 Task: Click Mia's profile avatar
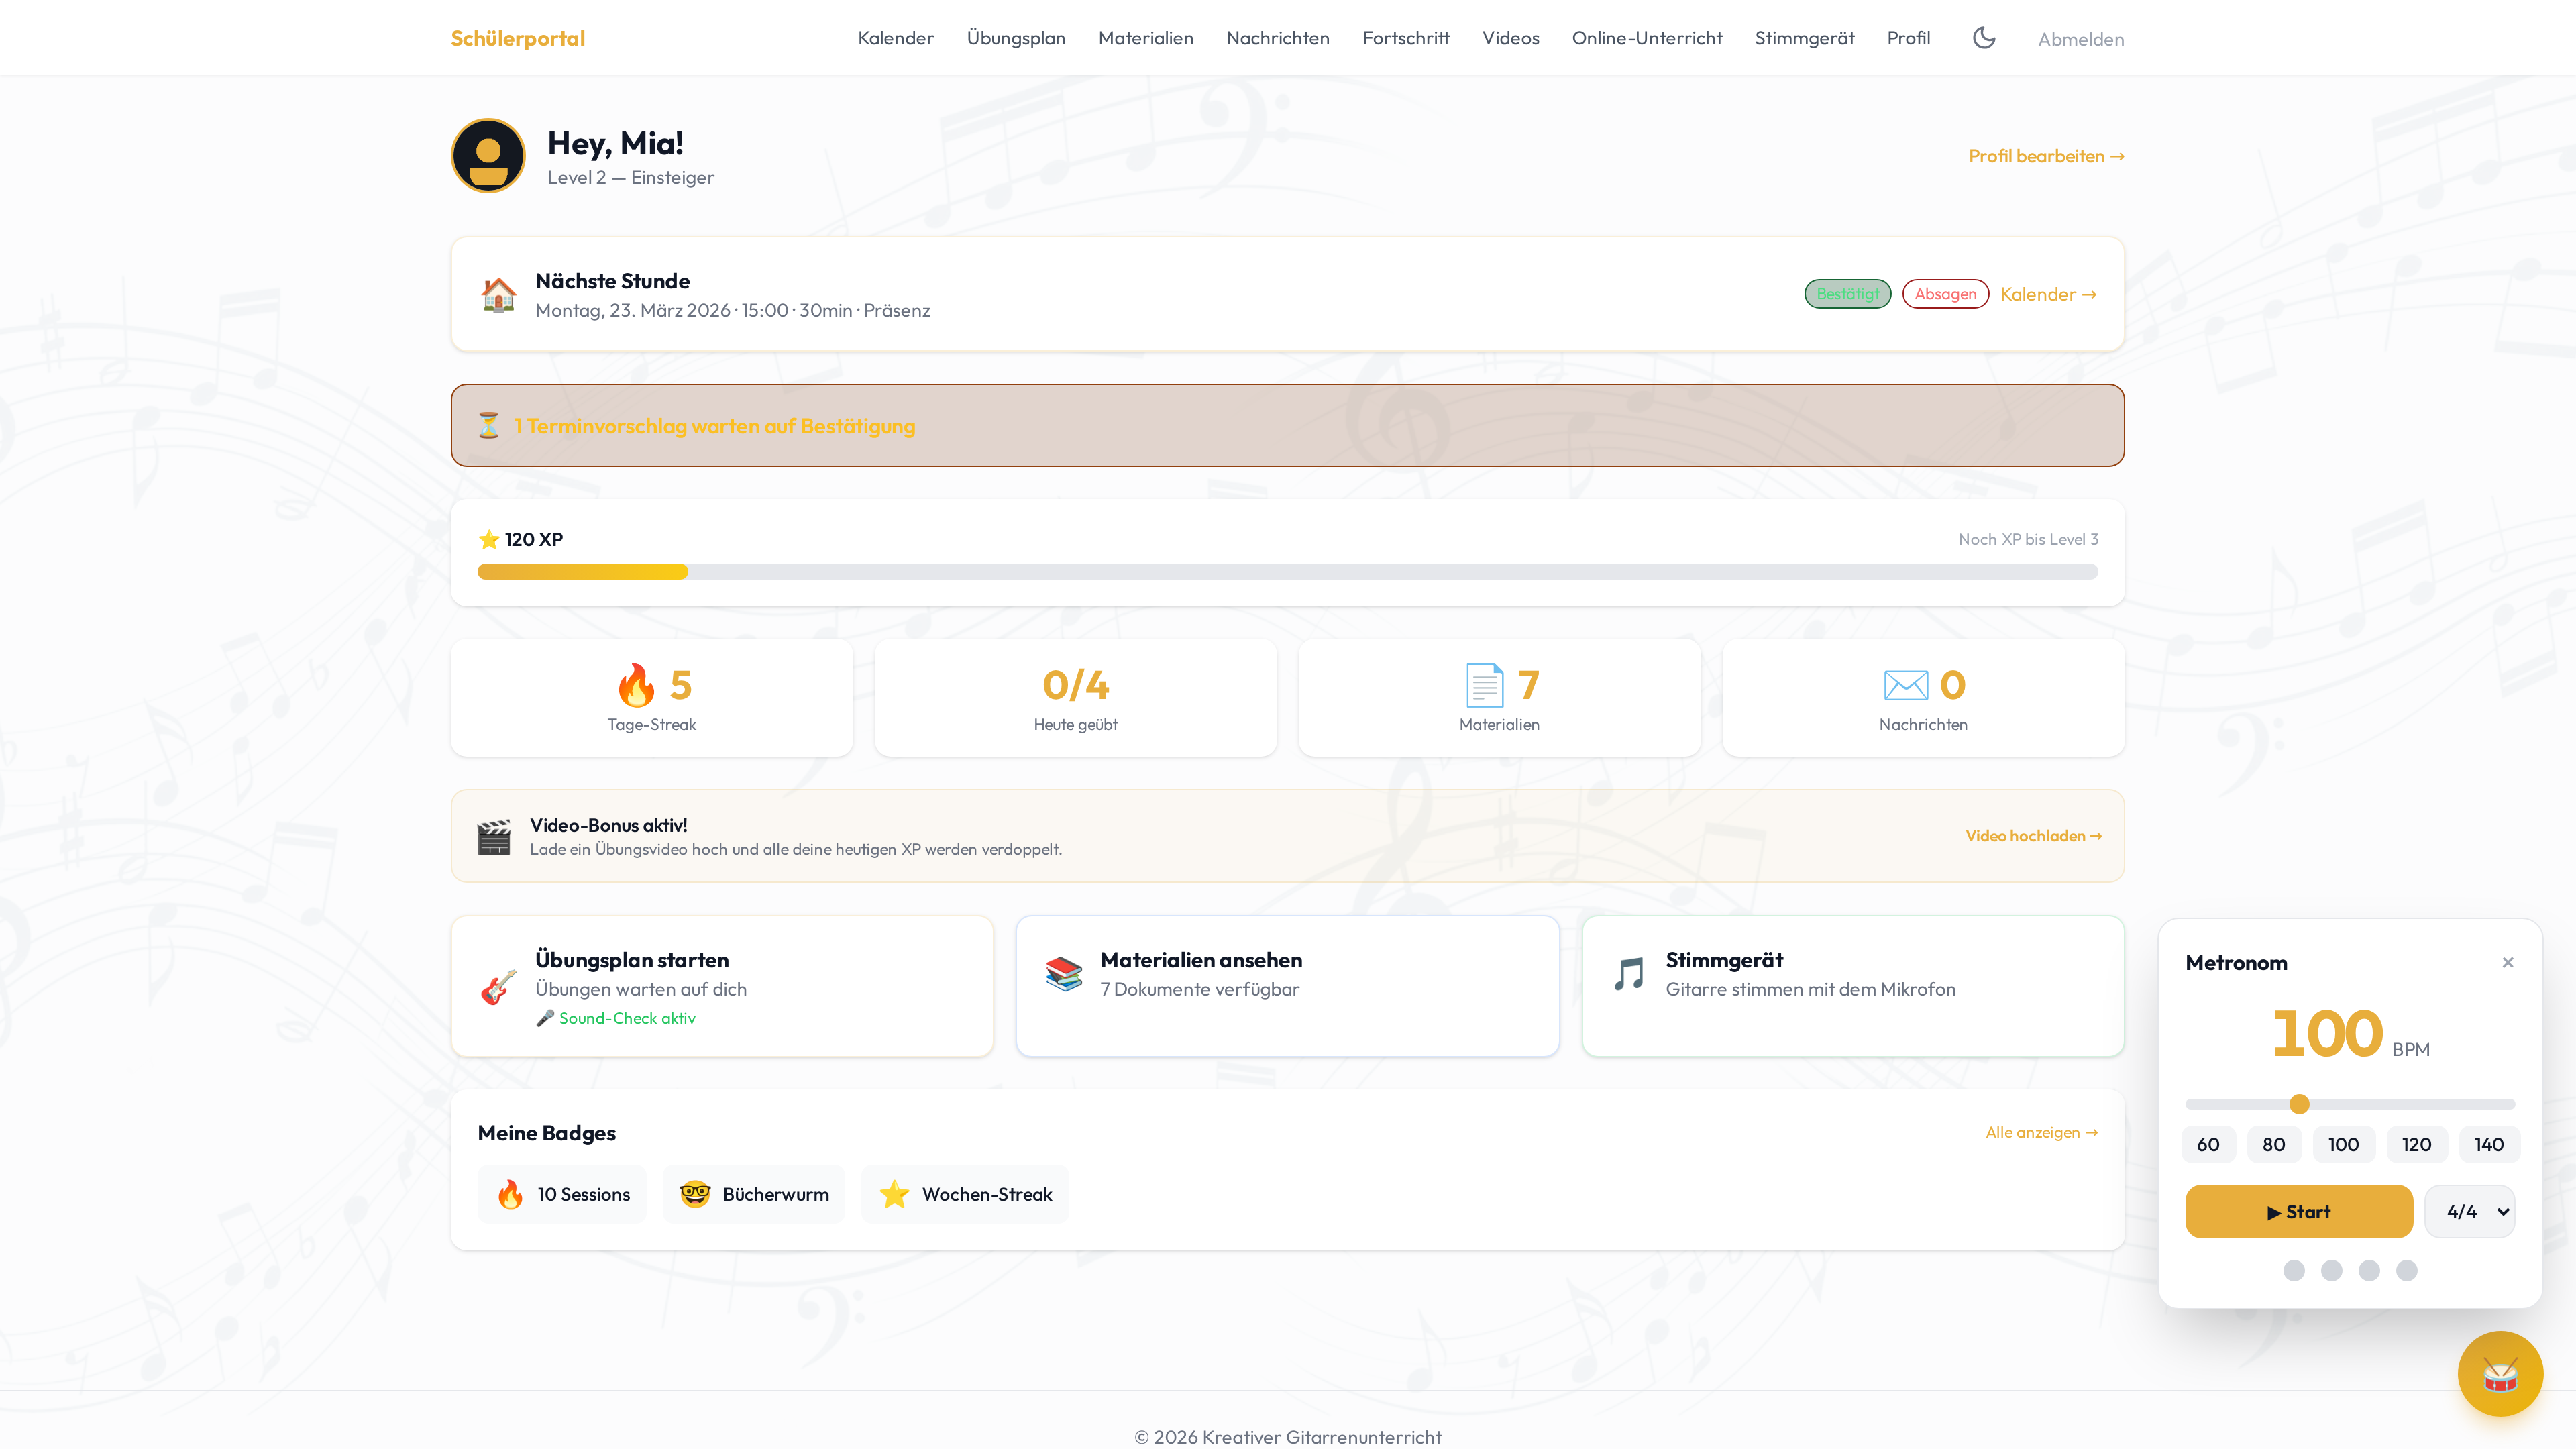pos(488,156)
